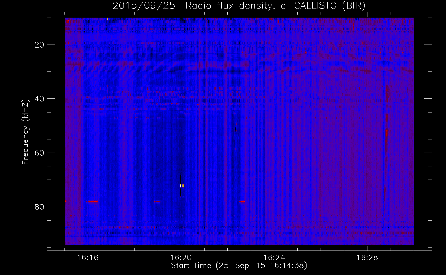Click the bright yellow-red spot at 16:20 near 72 MHz
Image resolution: width=446 pixels, height=275 pixels.
[183, 186]
